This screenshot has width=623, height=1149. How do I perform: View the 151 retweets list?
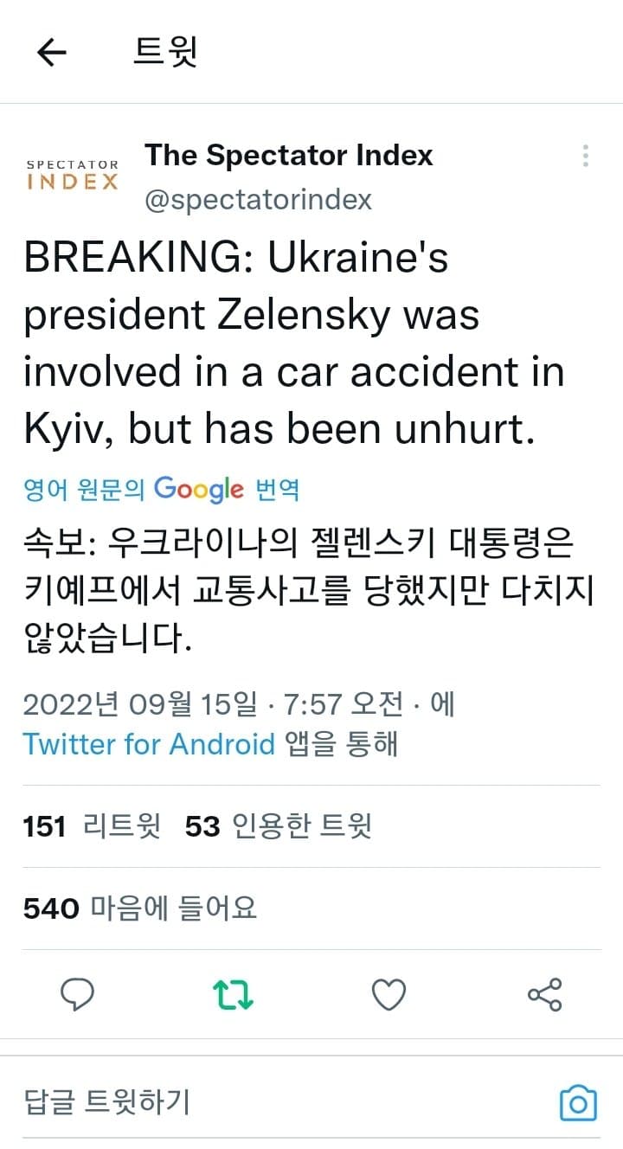coord(92,827)
